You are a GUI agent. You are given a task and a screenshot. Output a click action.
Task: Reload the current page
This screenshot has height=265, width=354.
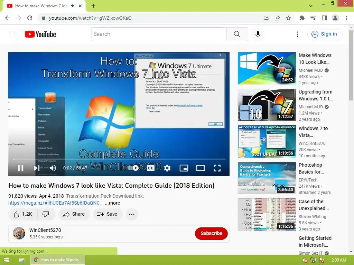click(30, 18)
